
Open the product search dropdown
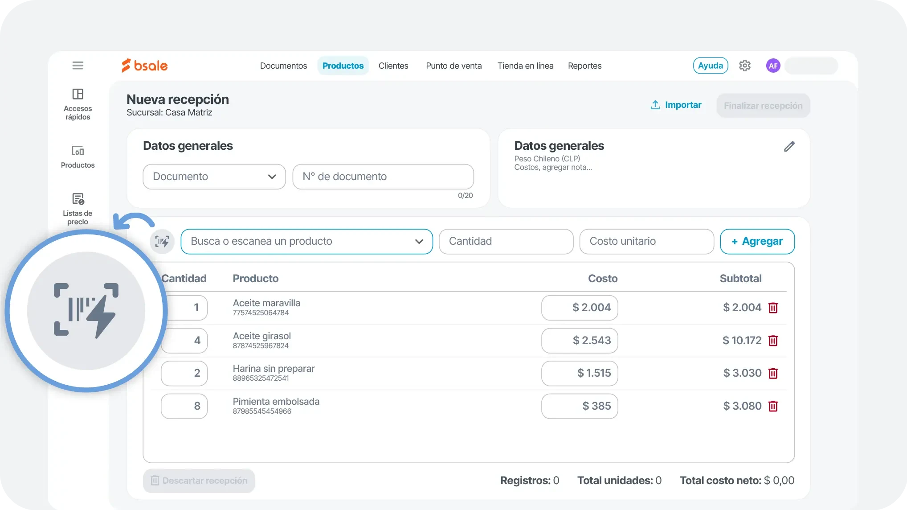[x=306, y=241]
